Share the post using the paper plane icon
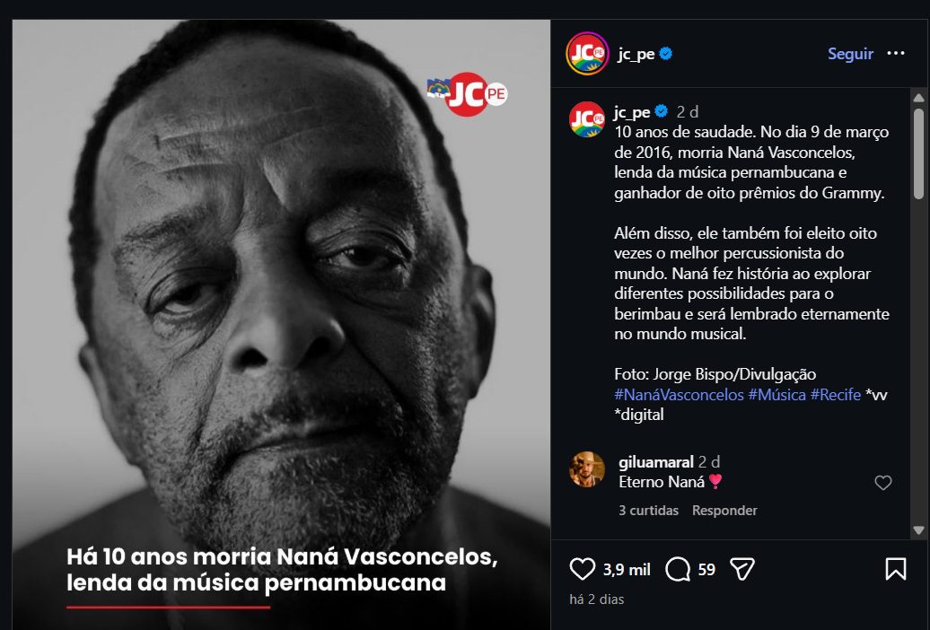Screen dimensions: 930x630 pyautogui.click(x=741, y=569)
